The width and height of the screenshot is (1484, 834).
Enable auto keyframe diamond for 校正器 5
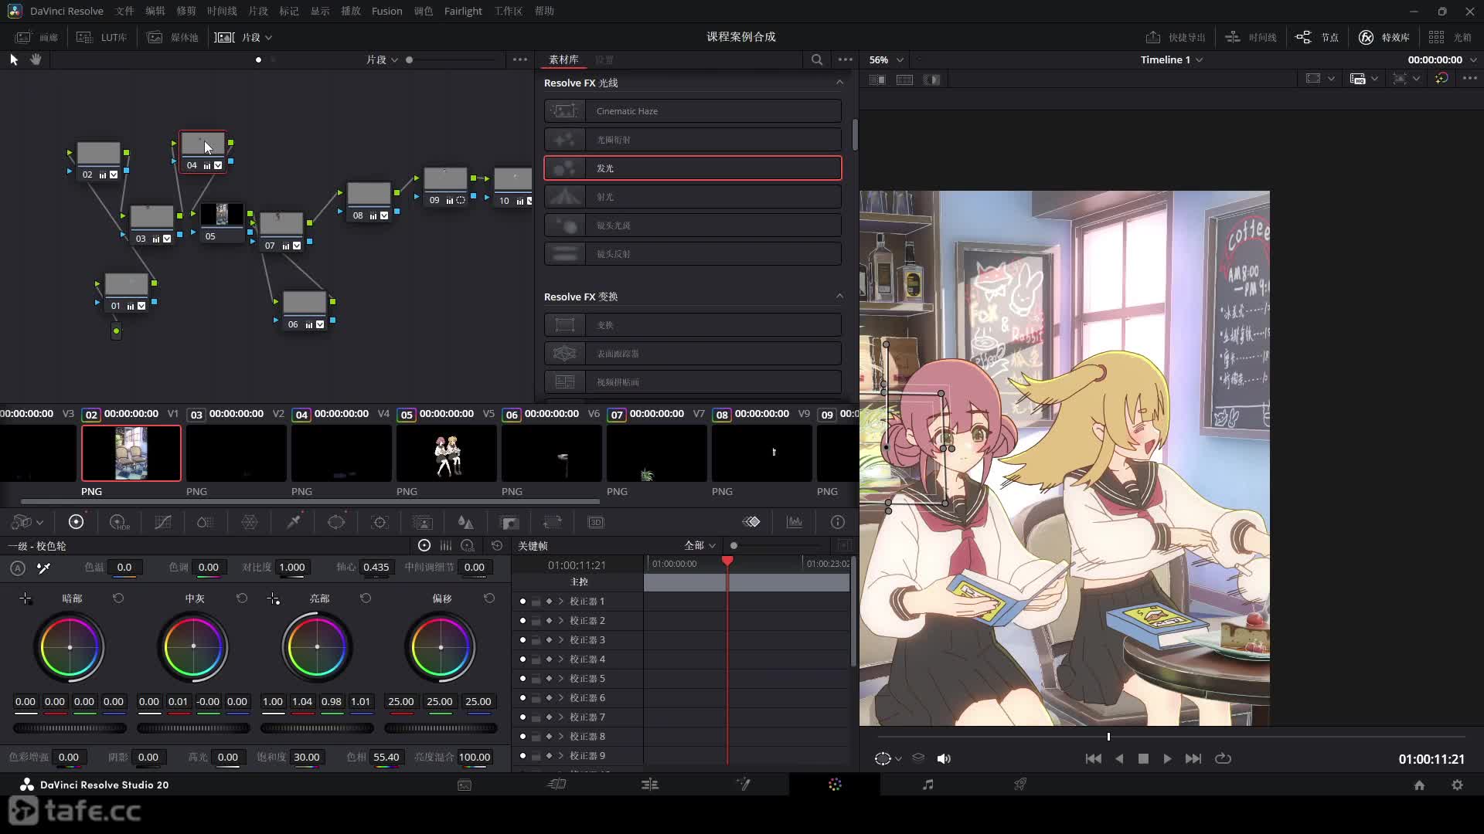coord(549,679)
